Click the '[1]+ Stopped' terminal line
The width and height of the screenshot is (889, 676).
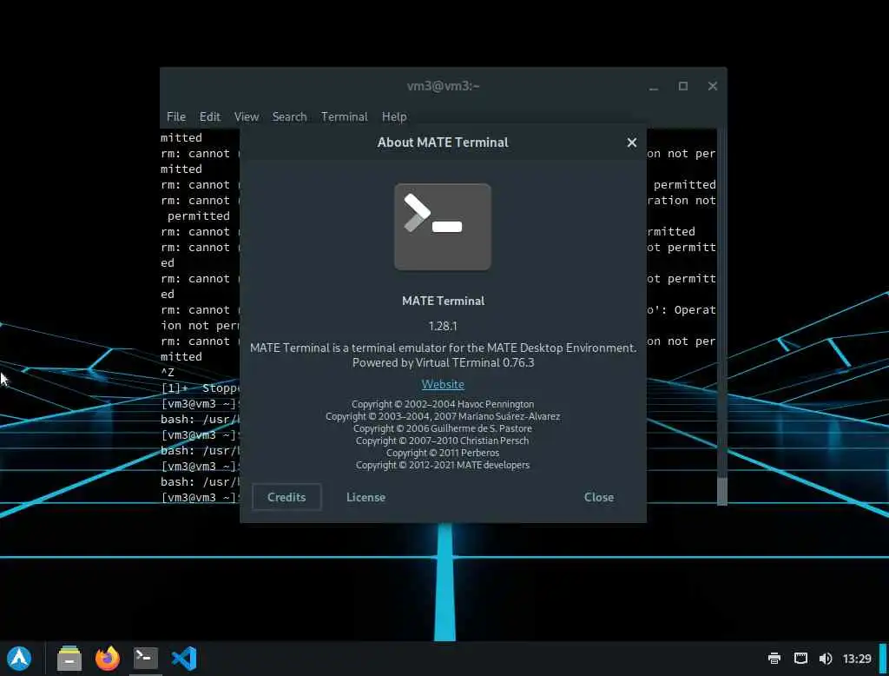click(201, 388)
